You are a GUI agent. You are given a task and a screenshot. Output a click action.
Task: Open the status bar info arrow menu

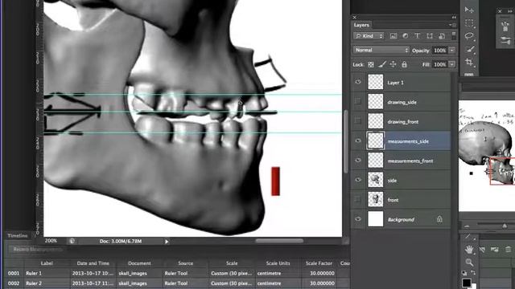[x=167, y=242]
